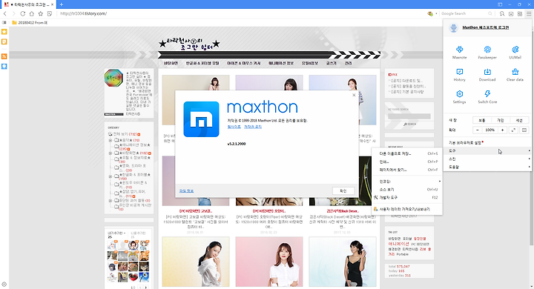Toggle the bookmarks bar sidebar icon
The width and height of the screenshot is (534, 289).
[4, 22]
